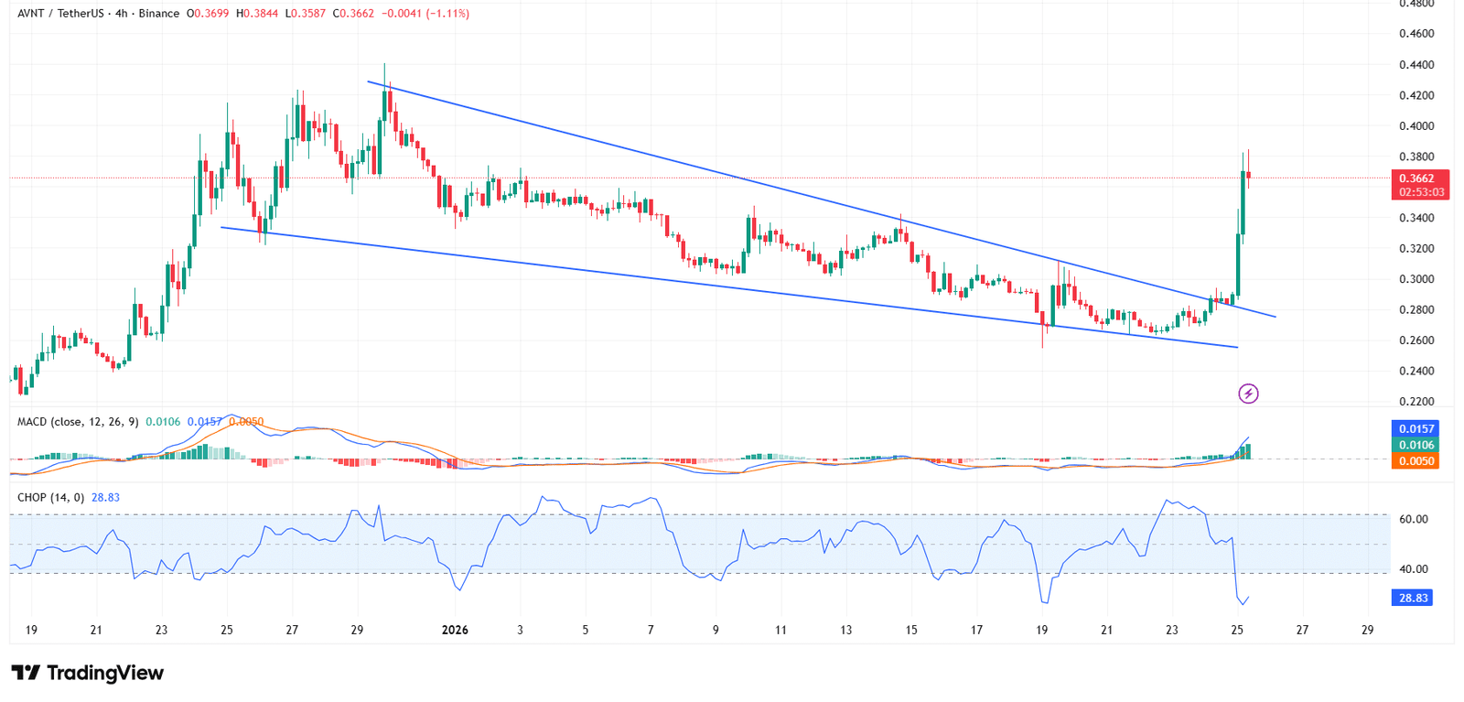The image size is (1464, 702).
Task: Select the tall green breakout candle
Action: pyautogui.click(x=1238, y=264)
